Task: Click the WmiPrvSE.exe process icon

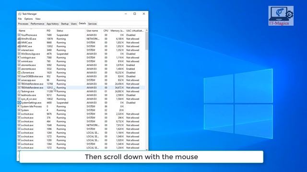Action: [19, 39]
